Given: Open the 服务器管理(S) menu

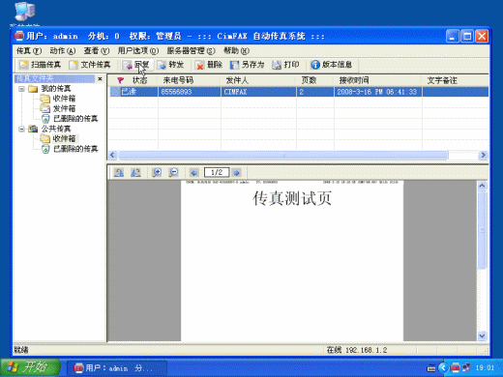Looking at the screenshot, I should point(191,51).
